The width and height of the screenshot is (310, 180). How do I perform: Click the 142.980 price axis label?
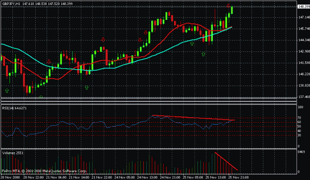pyautogui.click(x=304, y=51)
